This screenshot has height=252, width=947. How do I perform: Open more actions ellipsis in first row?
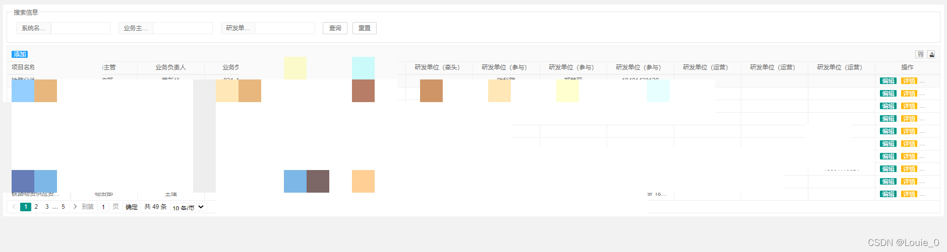(x=922, y=81)
